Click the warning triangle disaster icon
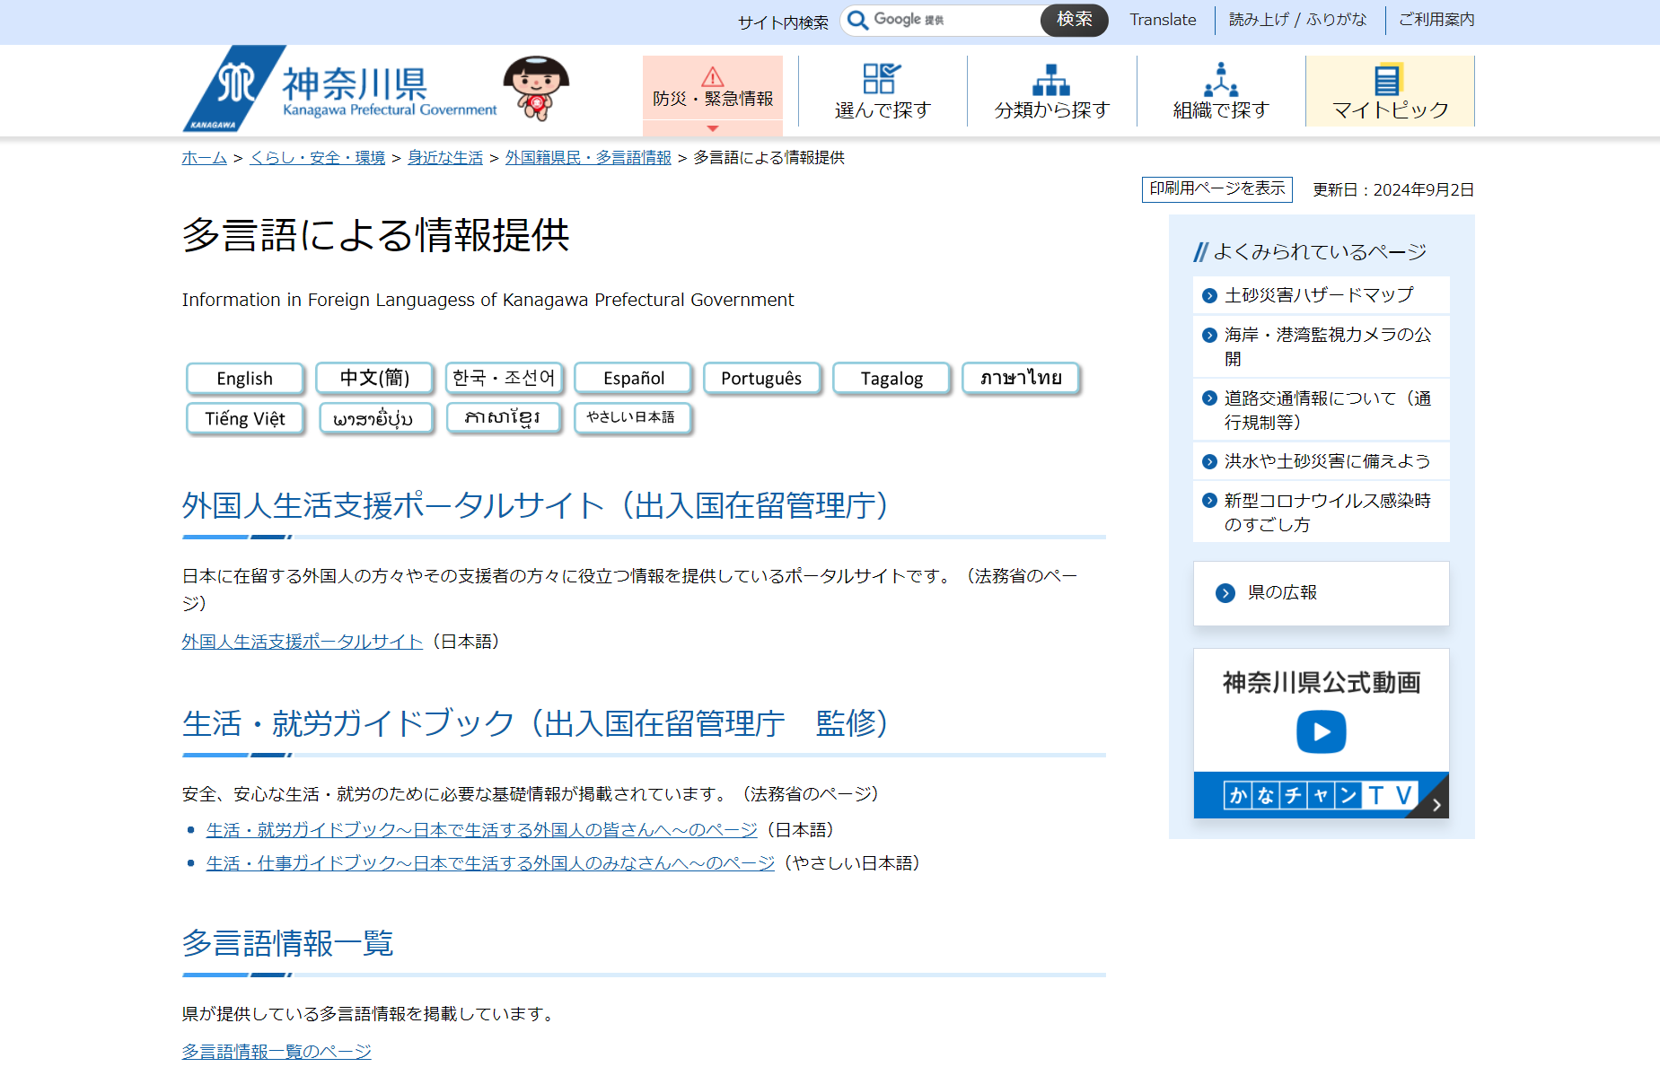The width and height of the screenshot is (1660, 1067). [x=712, y=76]
